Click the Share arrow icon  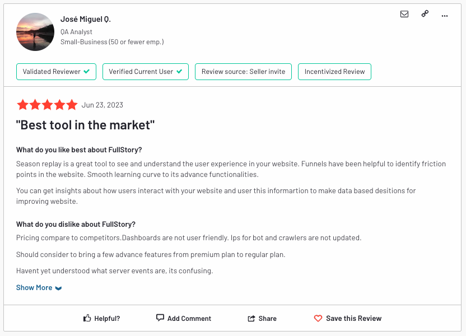tap(251, 319)
